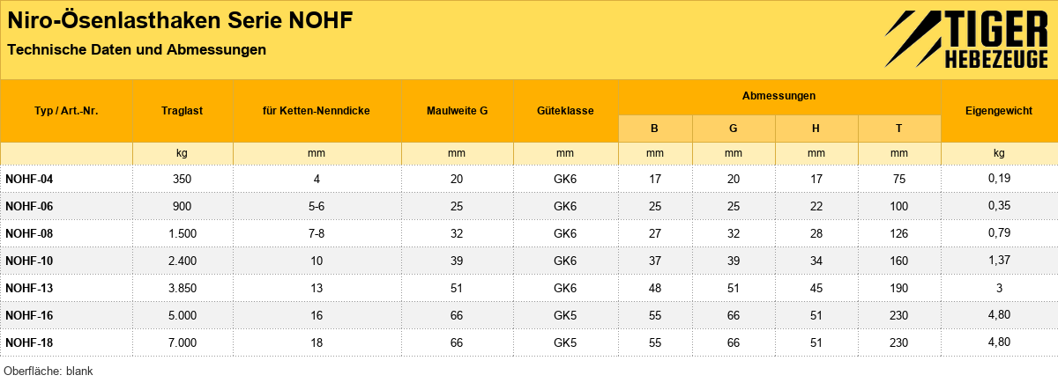This screenshot has height=390, width=1058.
Task: Select the für Ketten-Nenndicke header
Action: pos(317,112)
